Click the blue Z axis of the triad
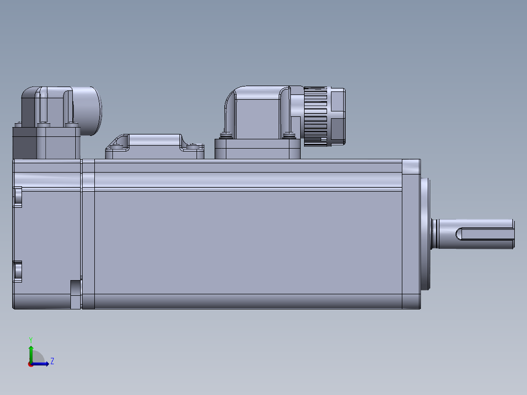Image resolution: width=527 pixels, height=395 pixels. pyautogui.click(x=40, y=364)
